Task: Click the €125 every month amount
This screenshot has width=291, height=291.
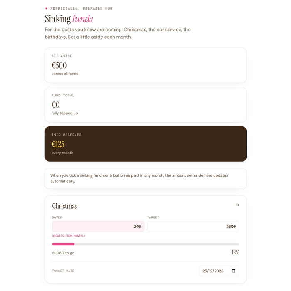Action: coord(58,144)
